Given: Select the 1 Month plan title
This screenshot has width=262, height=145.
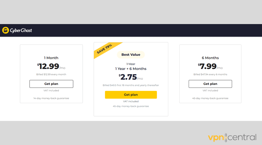Looking at the screenshot, I should click(x=51, y=58).
